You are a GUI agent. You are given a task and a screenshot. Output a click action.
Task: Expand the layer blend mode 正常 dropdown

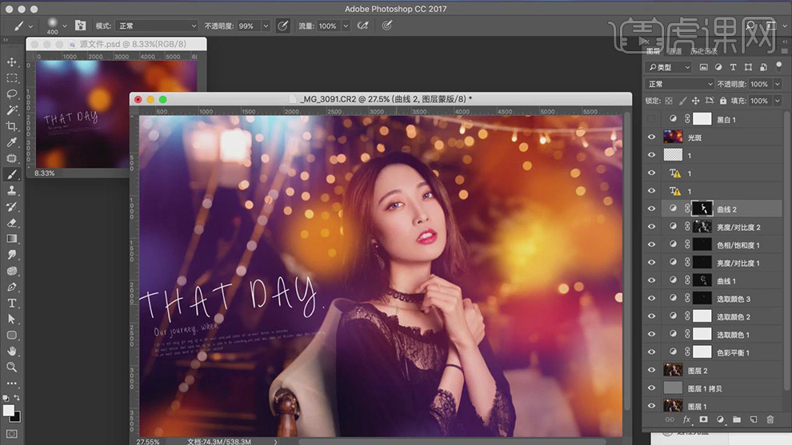point(680,84)
